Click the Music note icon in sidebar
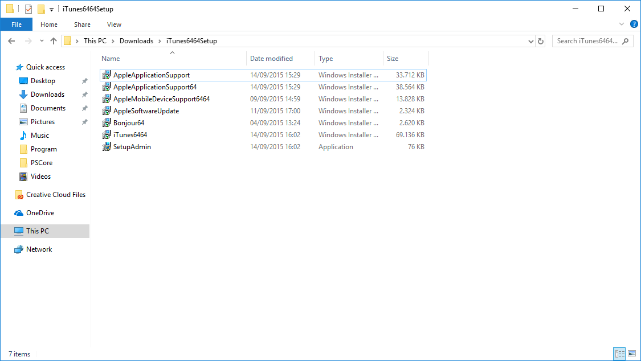641x361 pixels. click(x=23, y=135)
